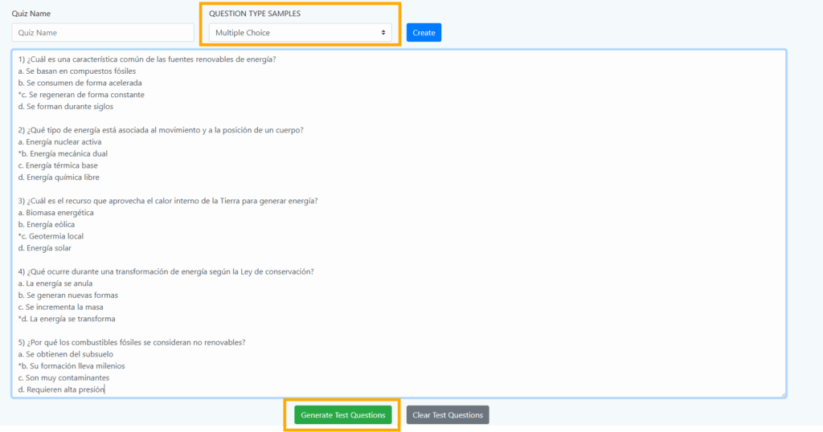The image size is (823, 432).
Task: Click the answer line '*c. Se regeneran de forma constante'
Action: click(x=81, y=95)
